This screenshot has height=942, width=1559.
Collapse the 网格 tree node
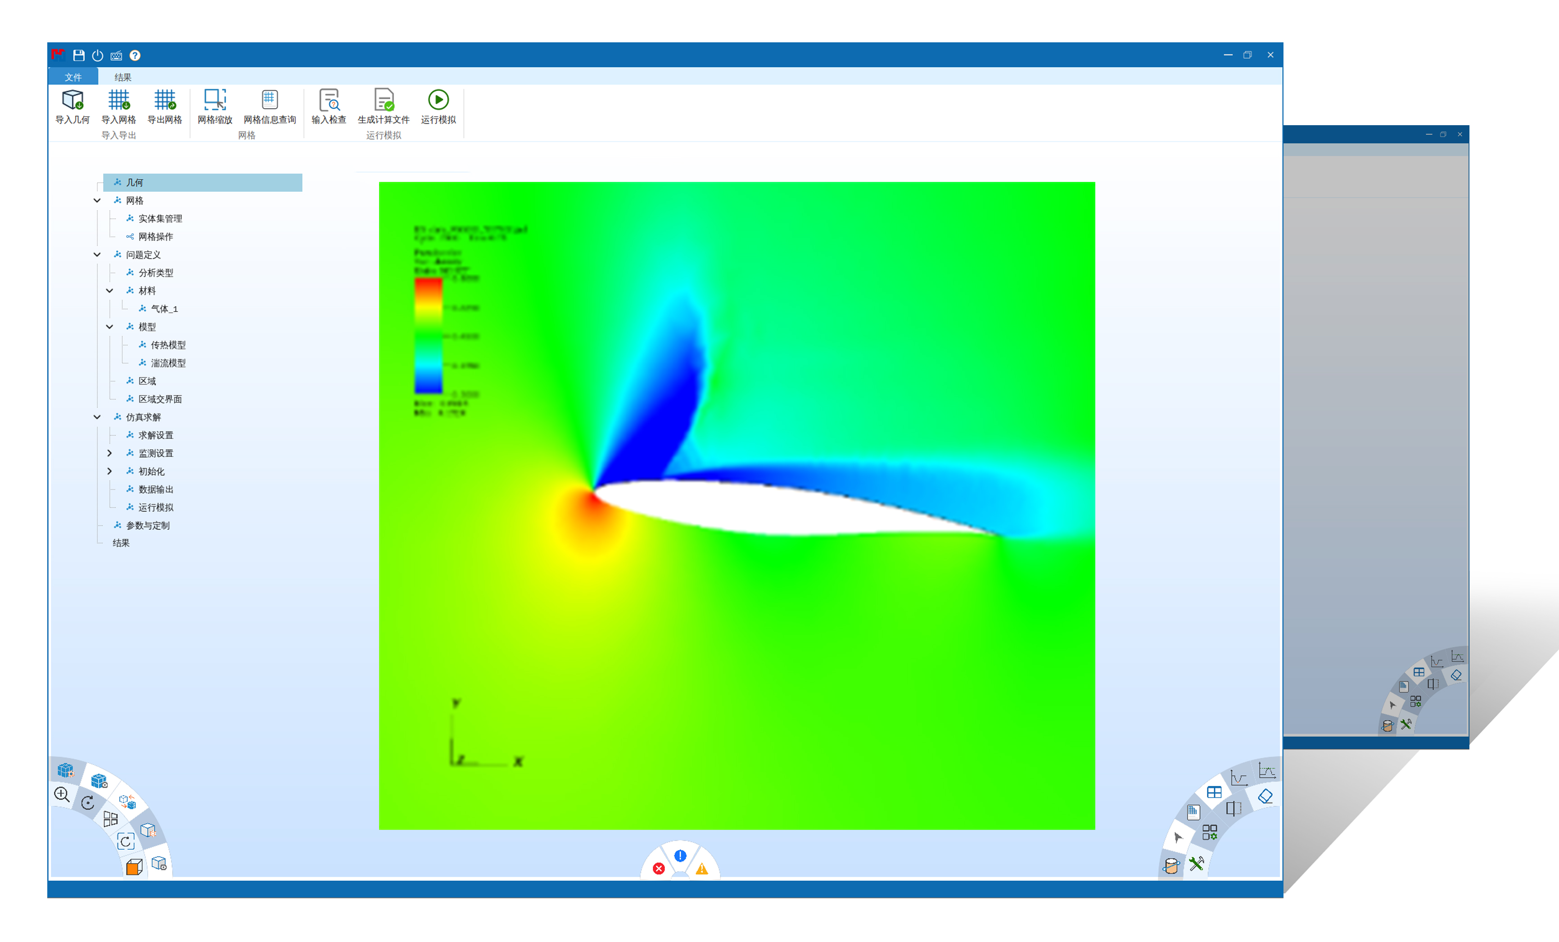point(97,200)
